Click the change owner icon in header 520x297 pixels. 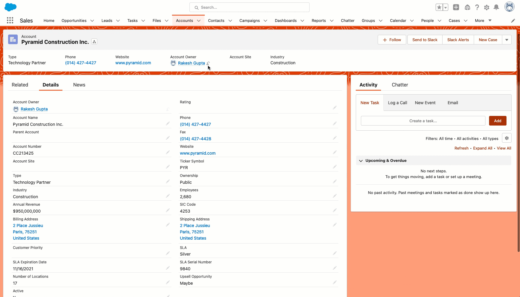point(208,63)
